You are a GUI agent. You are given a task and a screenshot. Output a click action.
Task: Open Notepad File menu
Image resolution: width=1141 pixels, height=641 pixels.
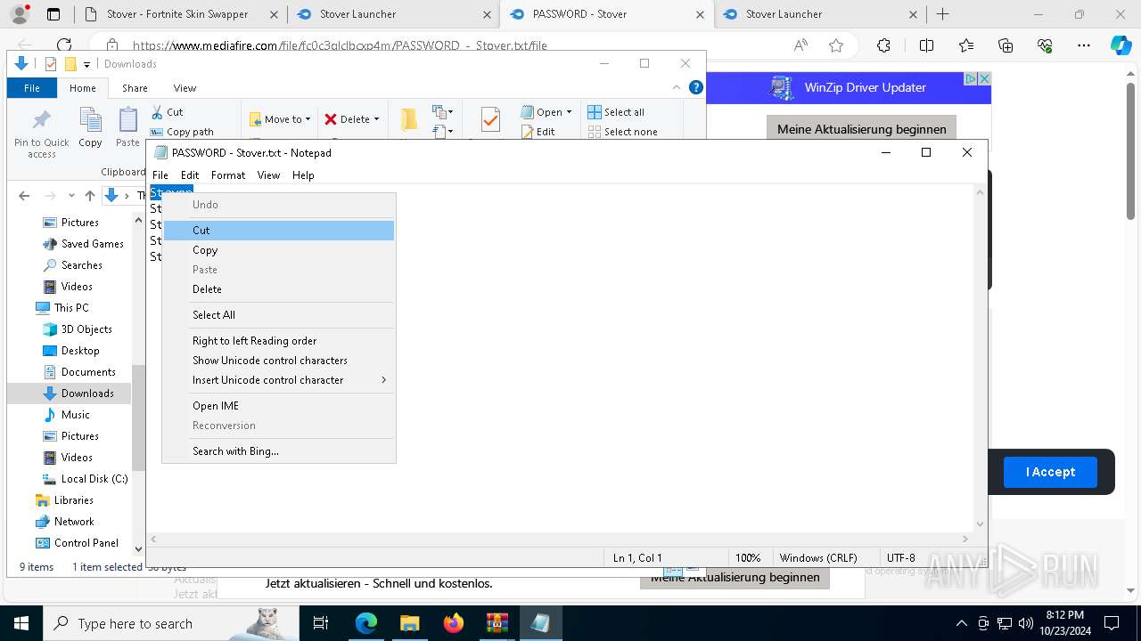(160, 175)
